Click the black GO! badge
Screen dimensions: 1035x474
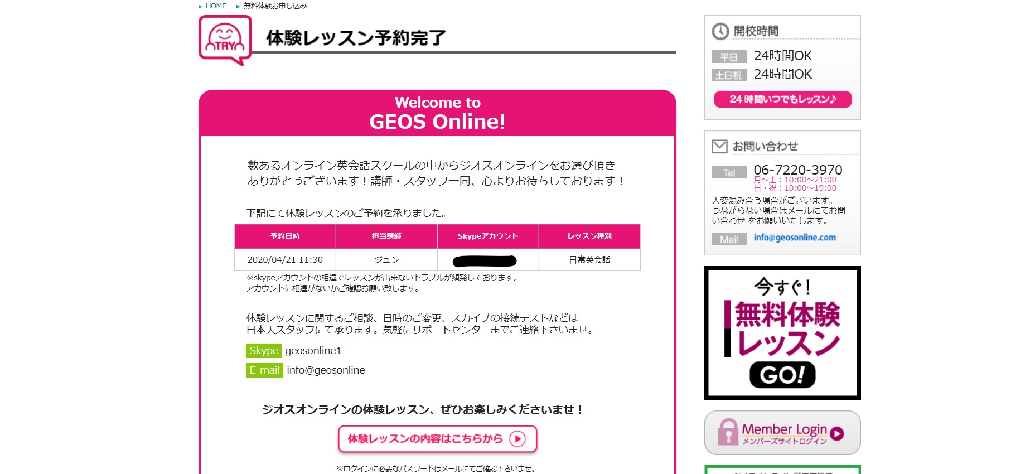point(782,375)
